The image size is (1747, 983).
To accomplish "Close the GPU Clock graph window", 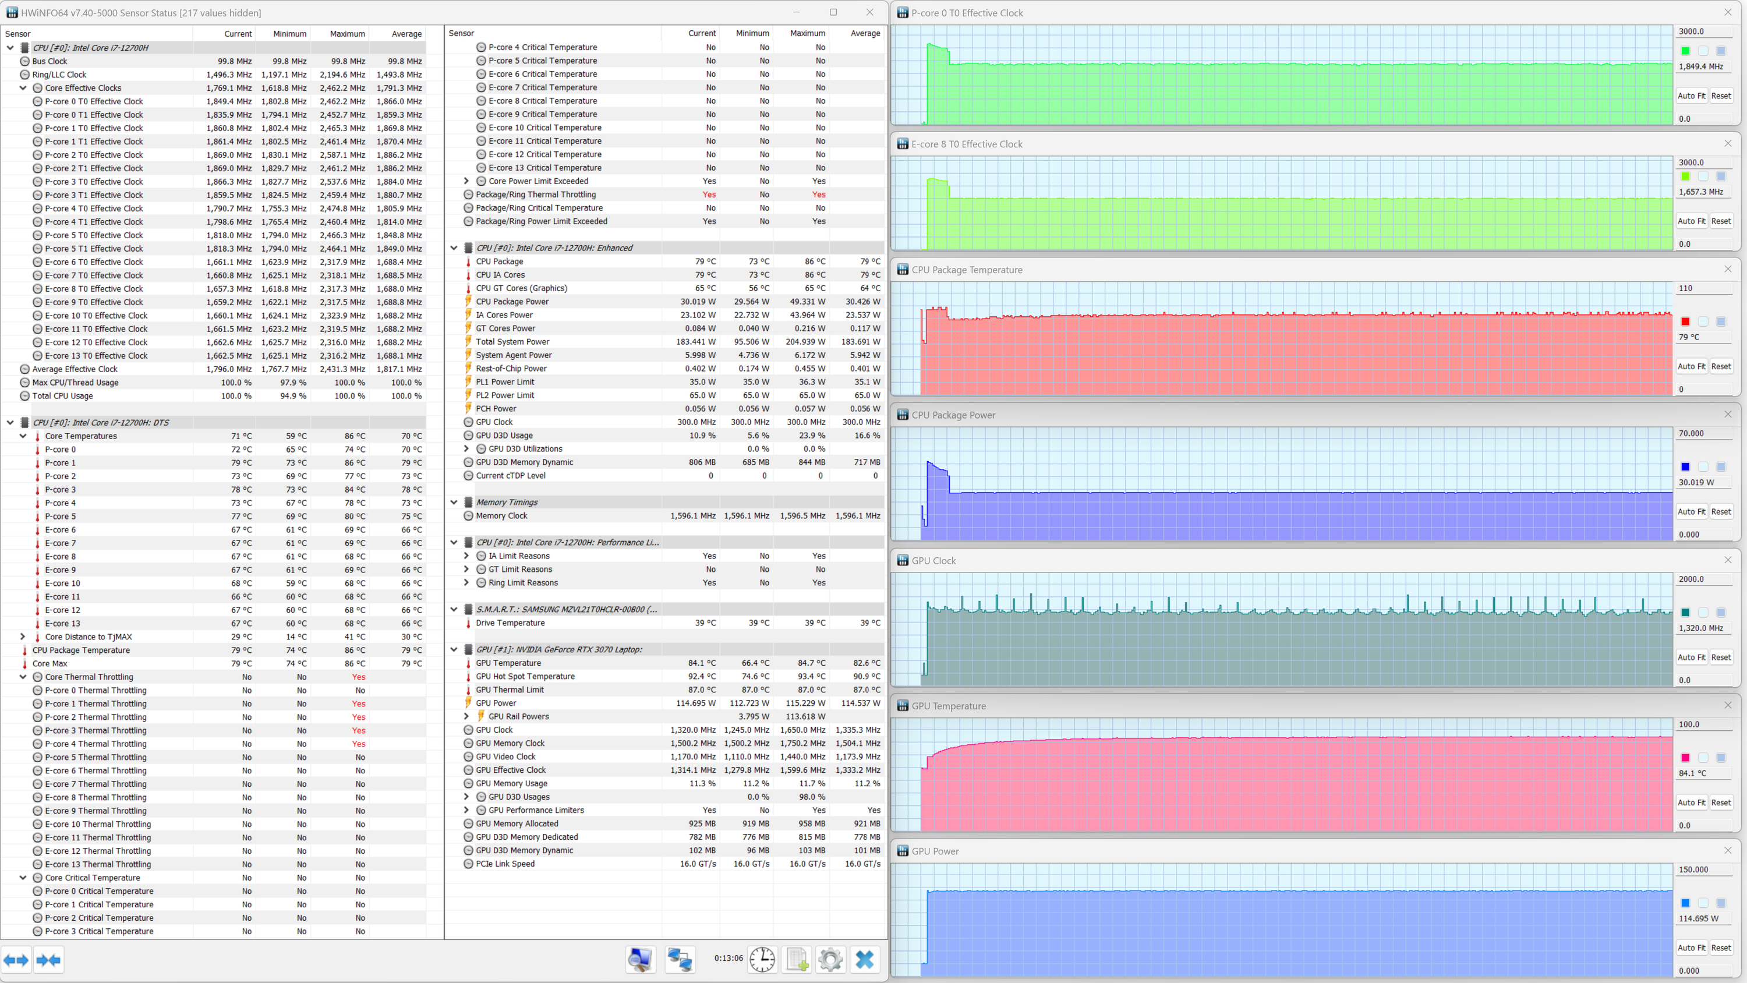I will (1727, 560).
